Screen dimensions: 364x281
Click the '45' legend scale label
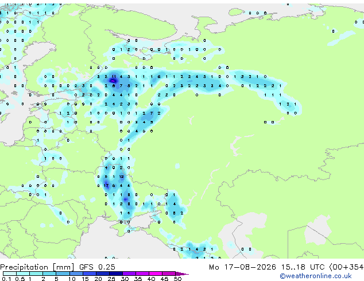pyautogui.click(x=164, y=279)
